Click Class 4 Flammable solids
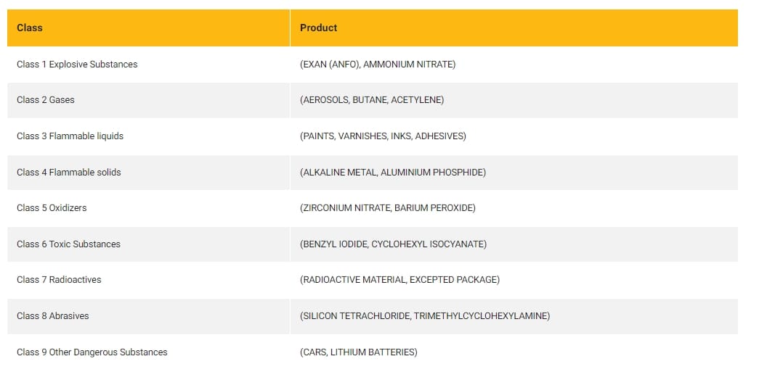 [x=69, y=172]
